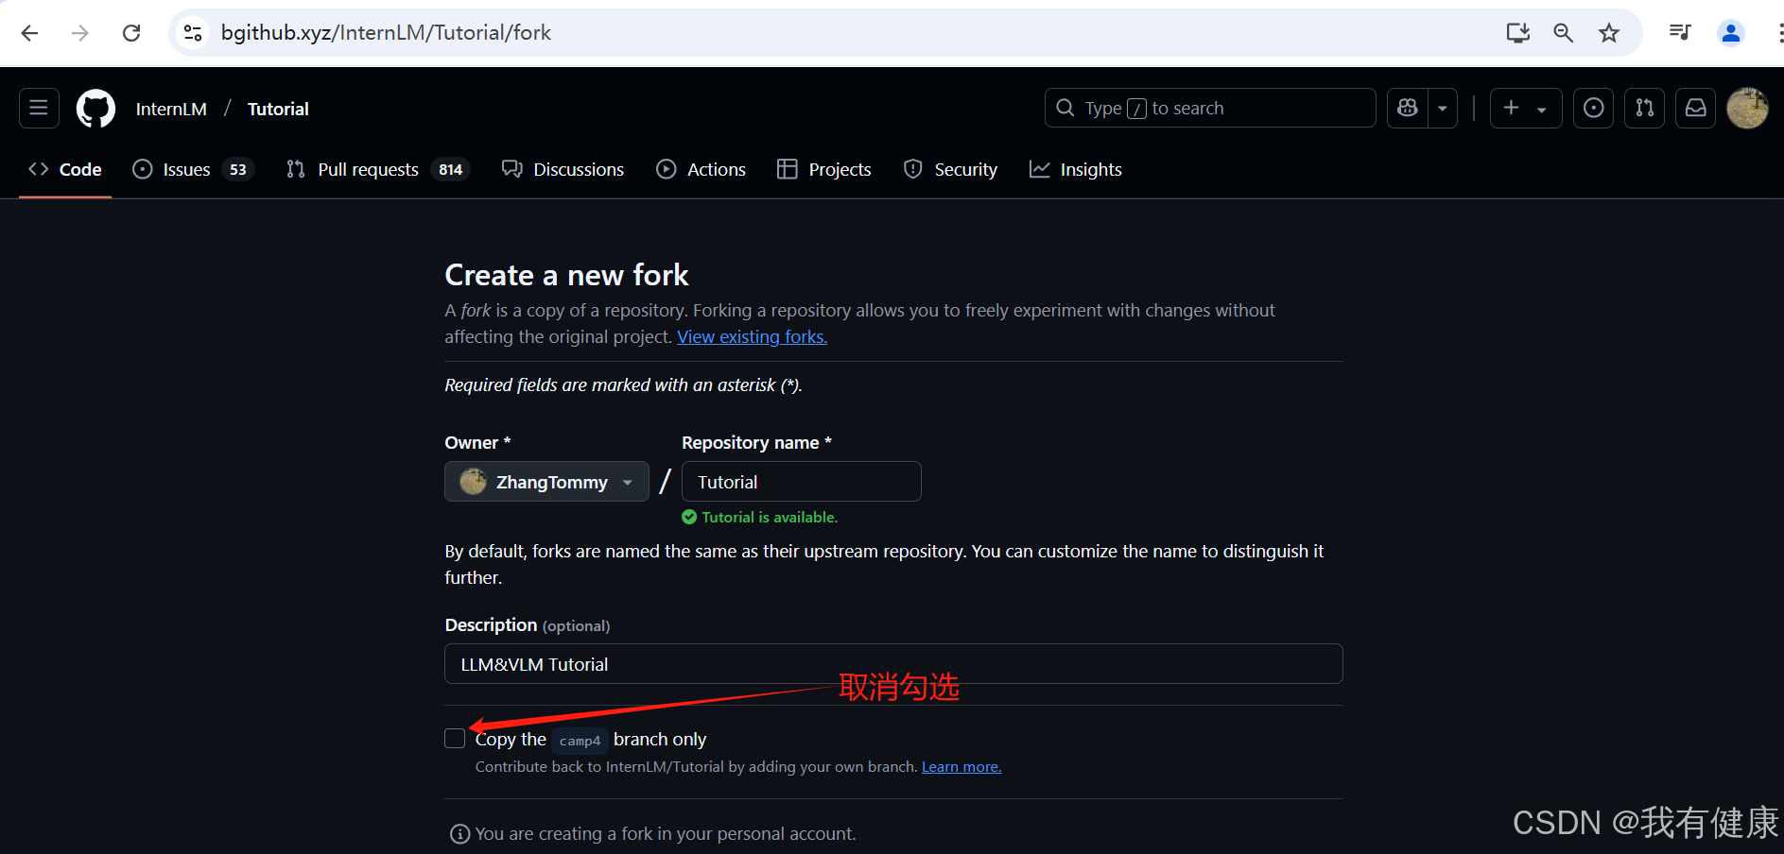Open the notifications inbox icon
This screenshot has height=854, width=1784.
(1696, 108)
